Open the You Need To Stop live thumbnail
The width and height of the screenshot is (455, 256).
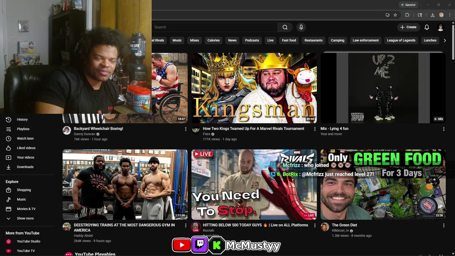point(254,185)
